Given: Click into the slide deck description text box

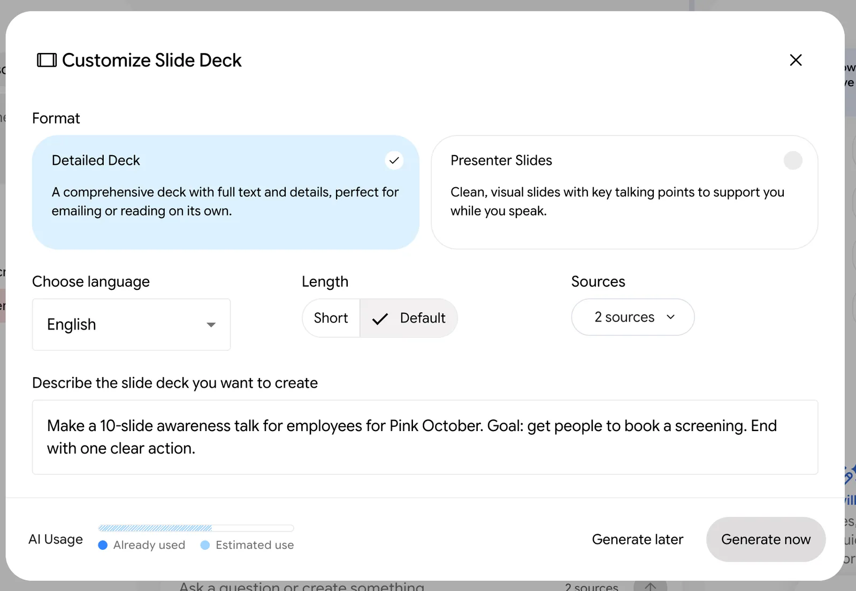Looking at the screenshot, I should (x=425, y=437).
